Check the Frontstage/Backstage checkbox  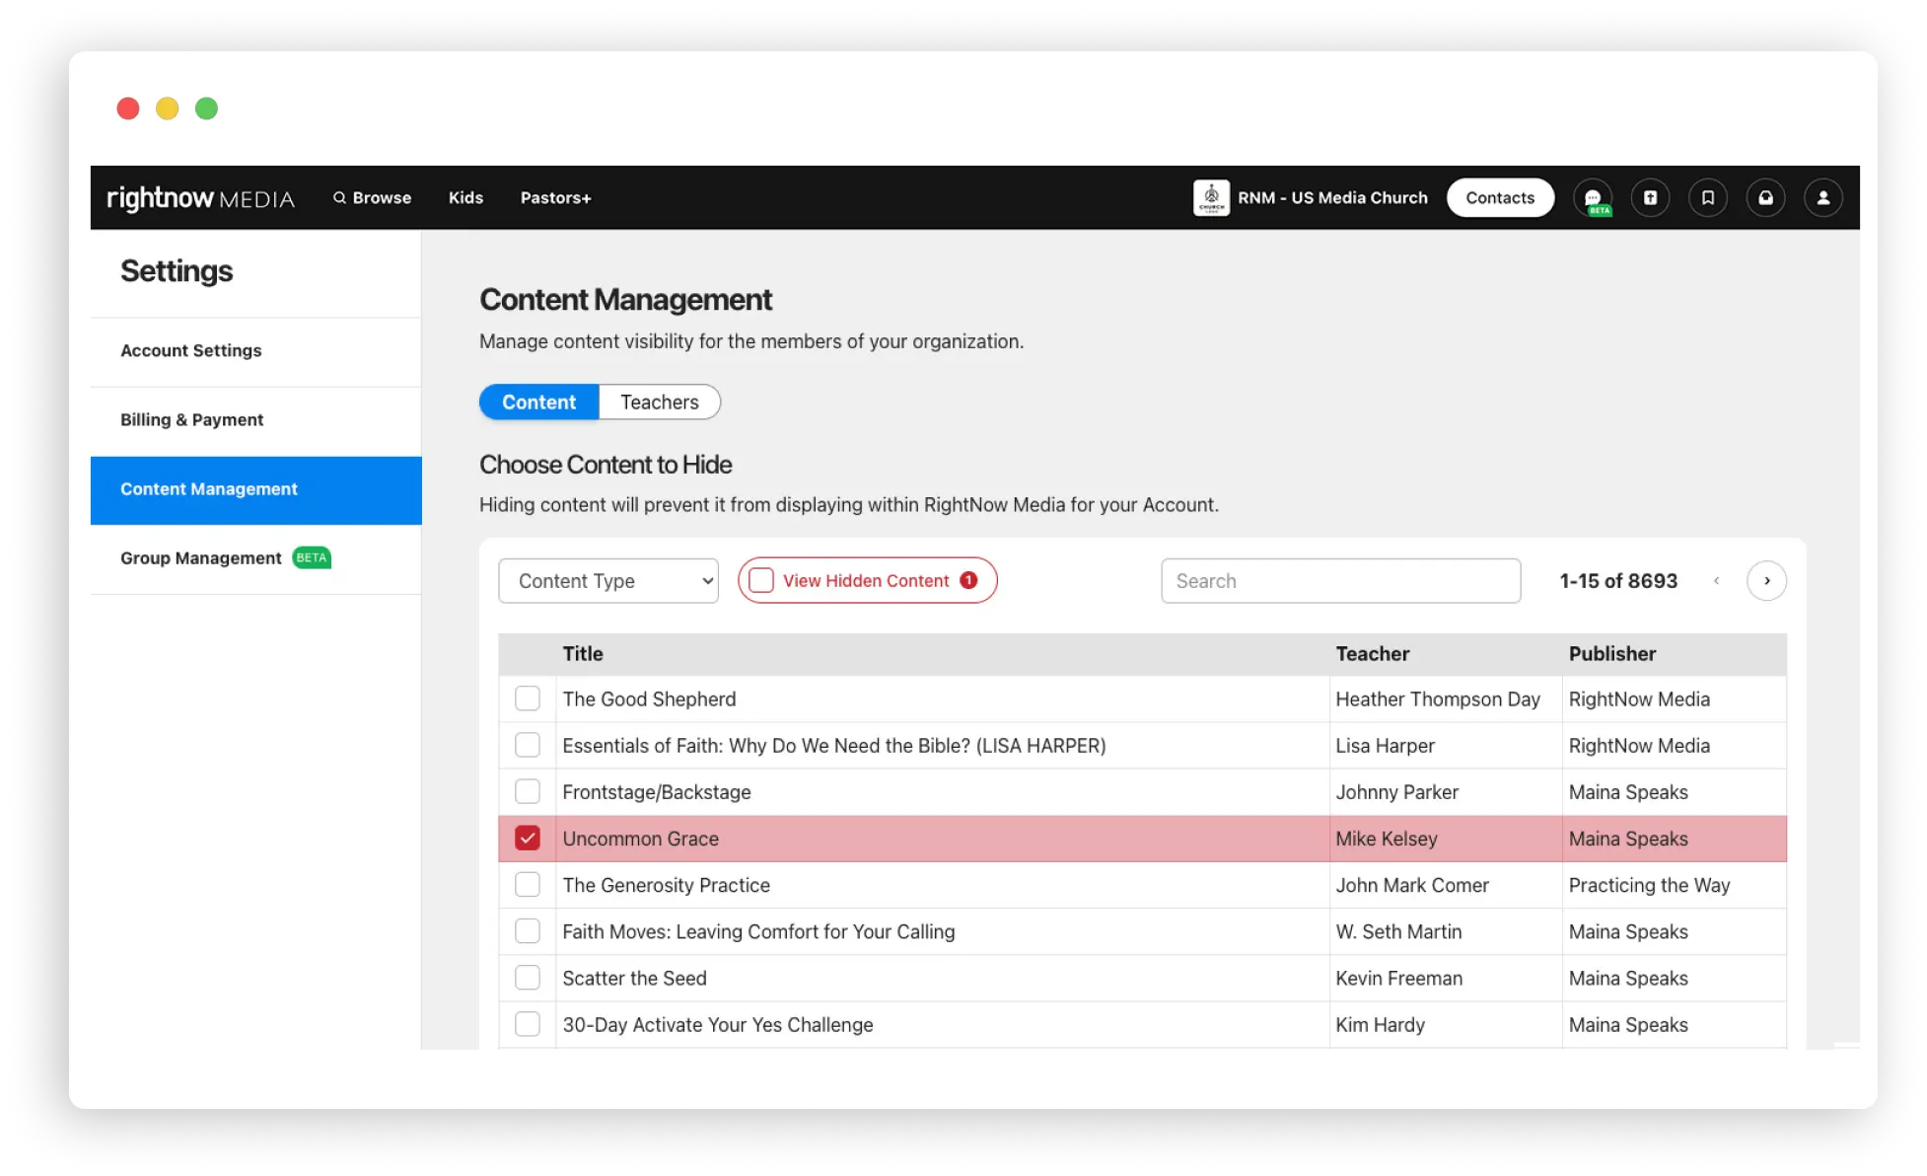click(528, 791)
